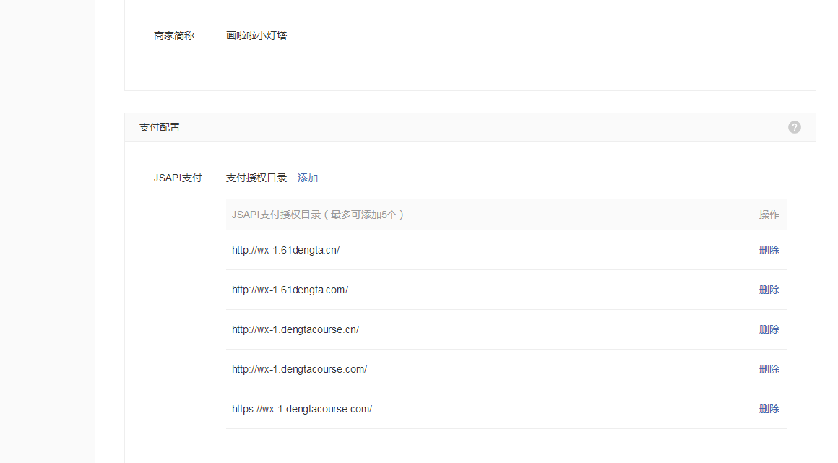Delete the http://wx-1.dengtacourse.cn/ entry
The height and width of the screenshot is (463, 838).
pyautogui.click(x=769, y=329)
